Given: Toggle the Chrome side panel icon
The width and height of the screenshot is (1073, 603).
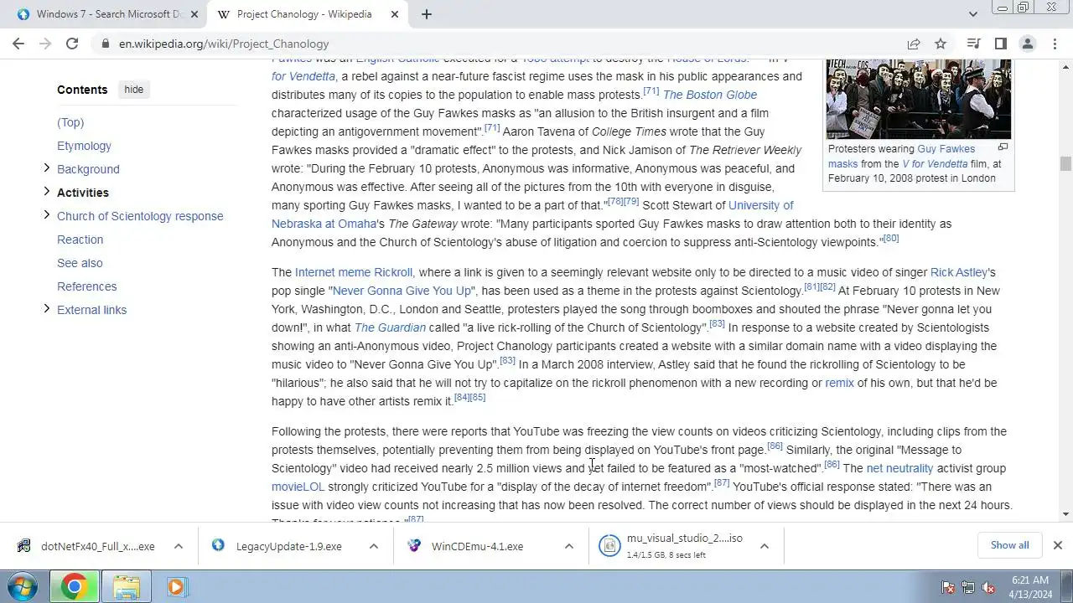Looking at the screenshot, I should [1000, 44].
